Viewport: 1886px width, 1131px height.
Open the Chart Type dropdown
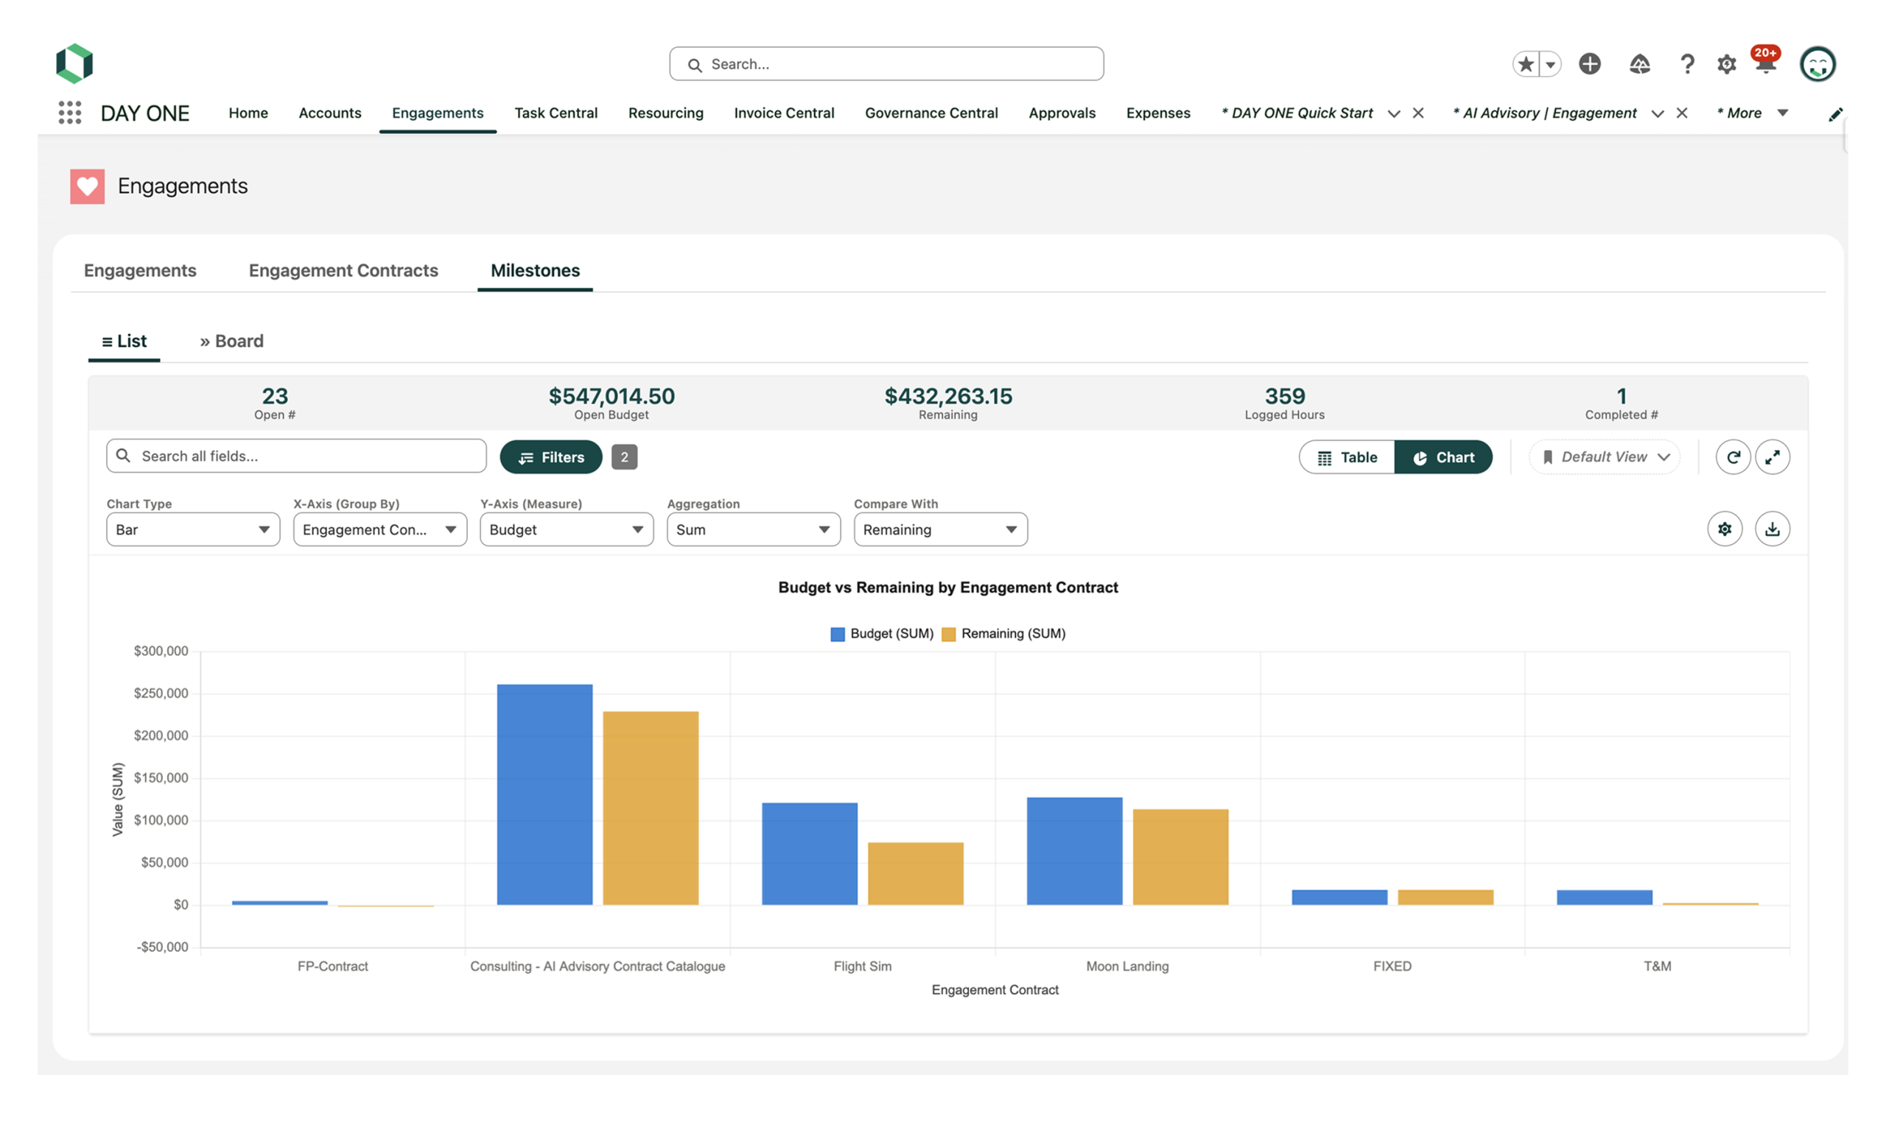(x=193, y=529)
